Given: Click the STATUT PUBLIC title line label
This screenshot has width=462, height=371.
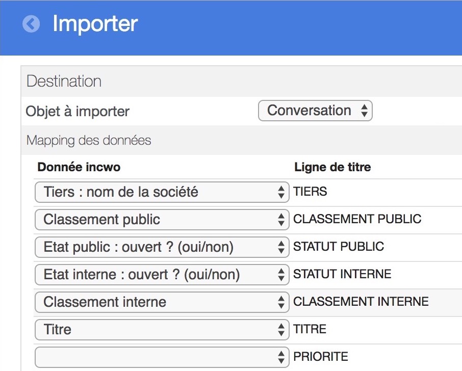Looking at the screenshot, I should (339, 247).
